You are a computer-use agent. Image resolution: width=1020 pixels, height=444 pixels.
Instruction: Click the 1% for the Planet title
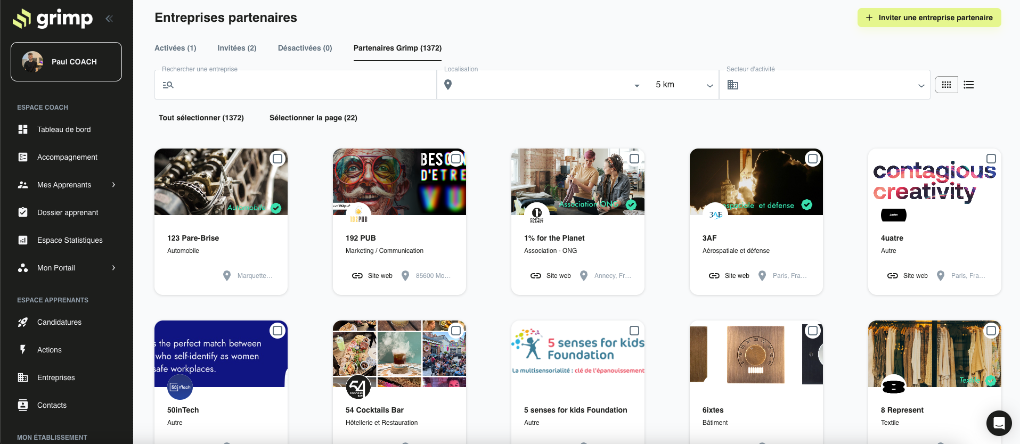(554, 238)
